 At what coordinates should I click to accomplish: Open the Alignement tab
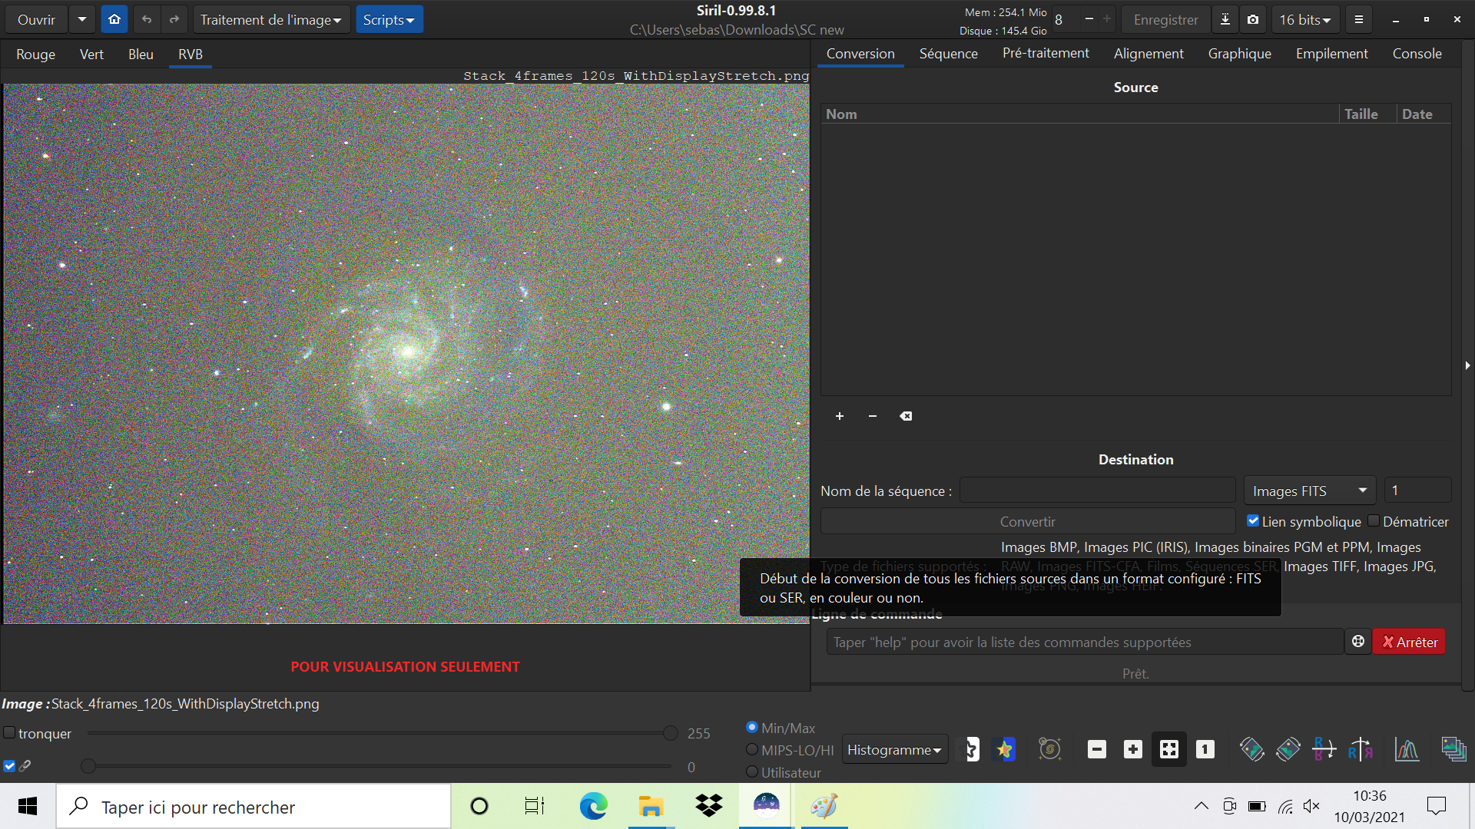point(1149,54)
